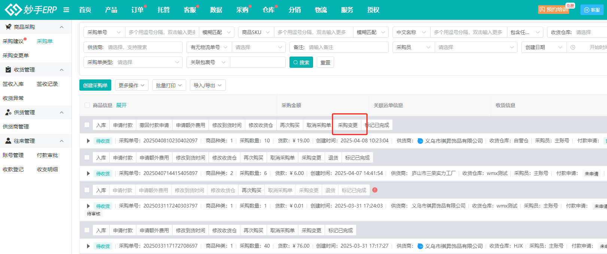This screenshot has width=607, height=254.
Task: Click the 创建采购单 button
Action: (x=95, y=85)
